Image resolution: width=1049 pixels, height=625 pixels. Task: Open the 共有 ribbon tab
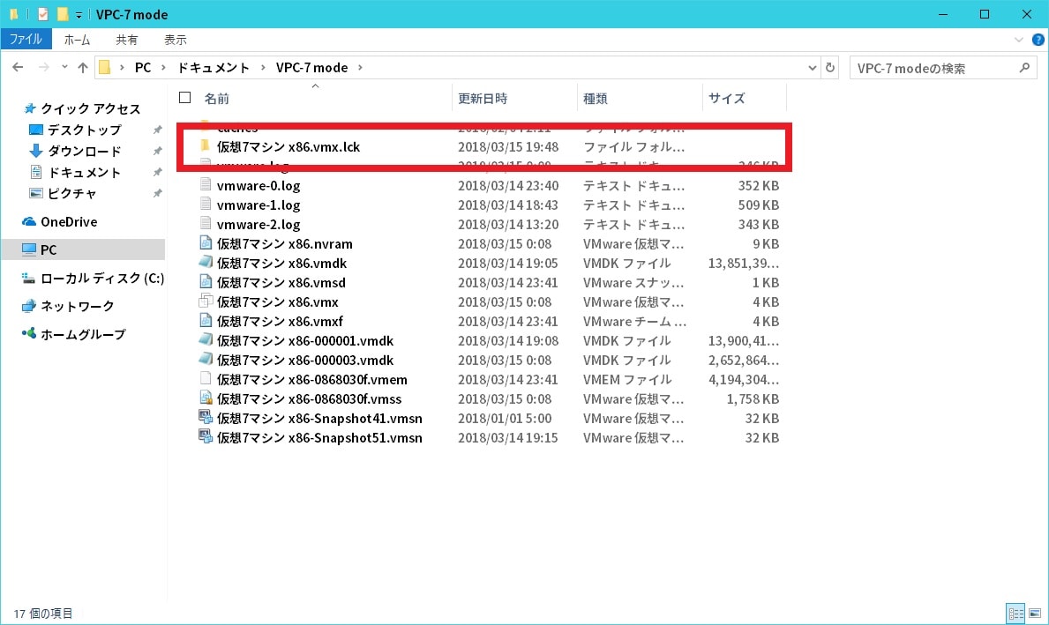coord(126,40)
